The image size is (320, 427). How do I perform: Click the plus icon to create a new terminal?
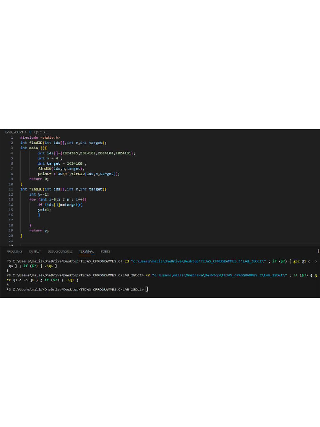[318, 251]
